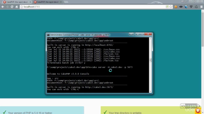Reload the localhost page
The height and width of the screenshot is (114, 204).
(x=12, y=7)
